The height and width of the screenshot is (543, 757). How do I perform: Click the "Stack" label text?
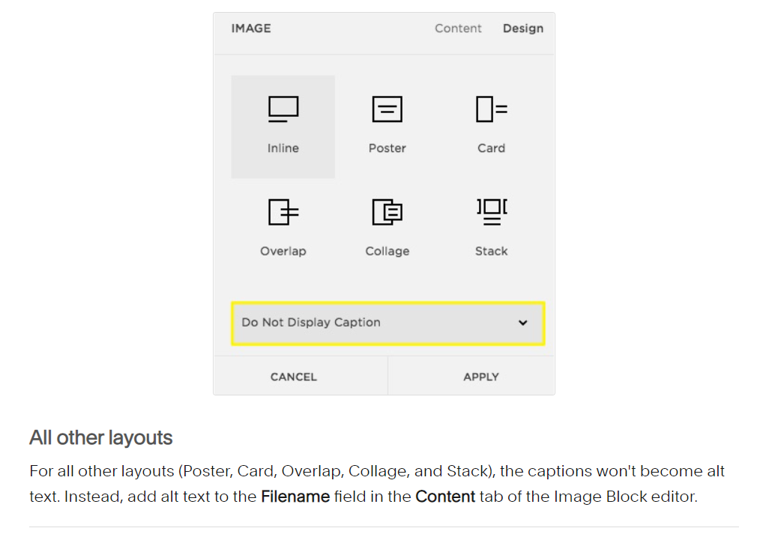491,252
